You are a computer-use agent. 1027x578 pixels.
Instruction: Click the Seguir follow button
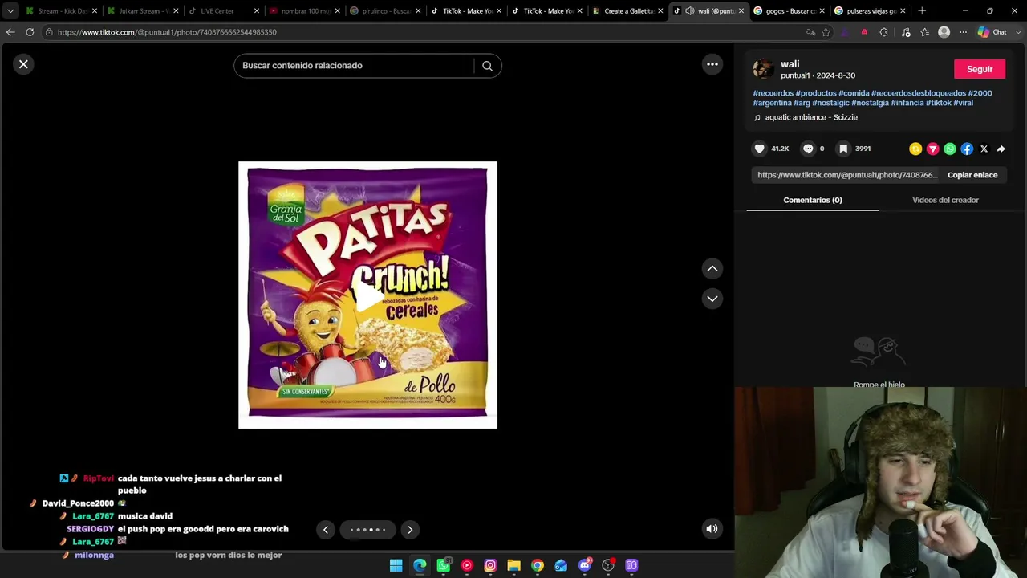coord(980,69)
